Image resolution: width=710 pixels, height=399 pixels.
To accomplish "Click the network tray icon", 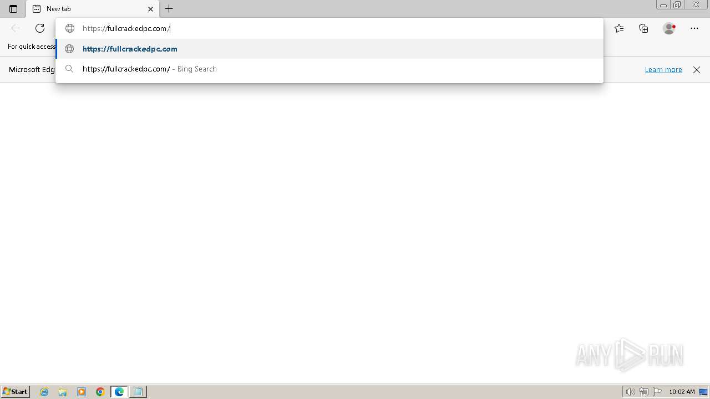I will point(644,392).
